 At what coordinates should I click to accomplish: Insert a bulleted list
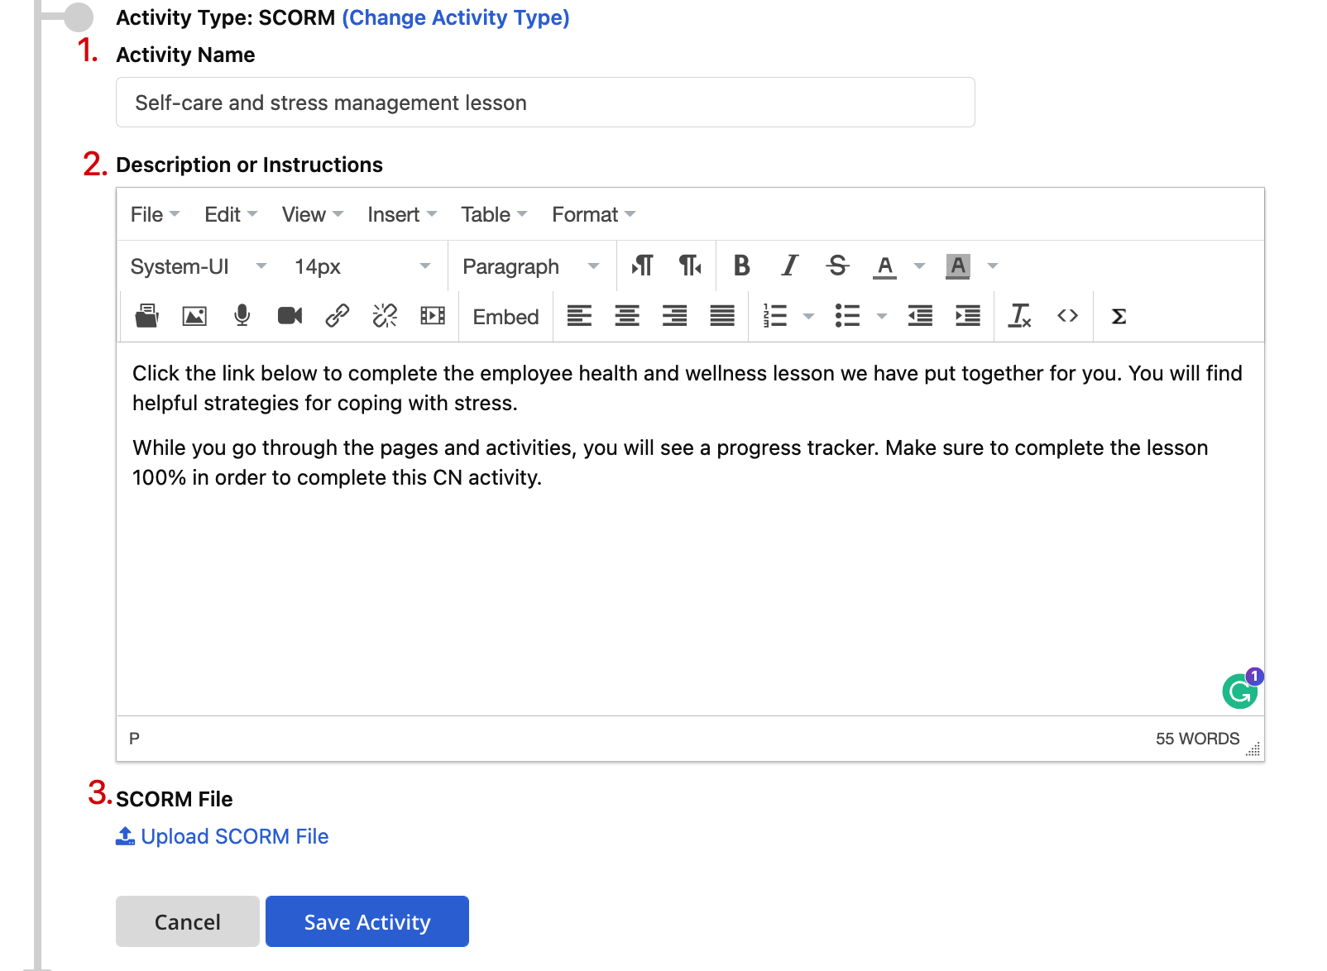tap(848, 316)
